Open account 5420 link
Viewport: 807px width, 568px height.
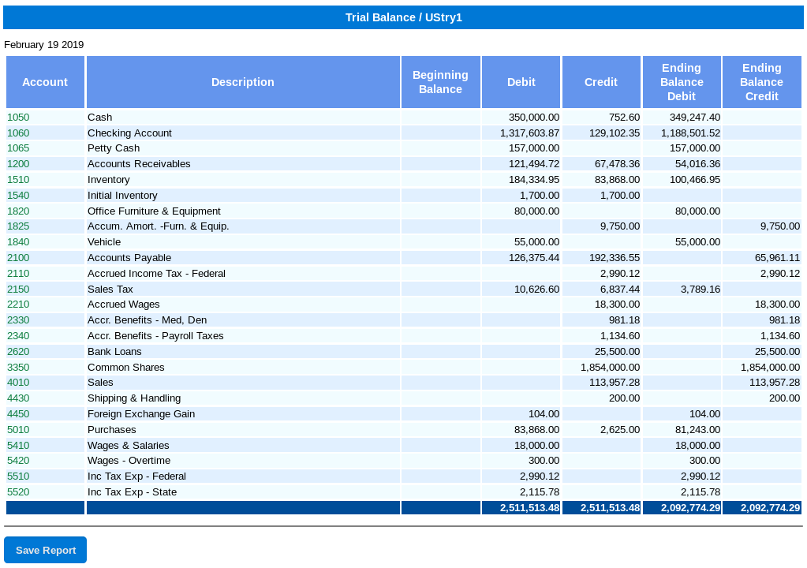[18, 461]
